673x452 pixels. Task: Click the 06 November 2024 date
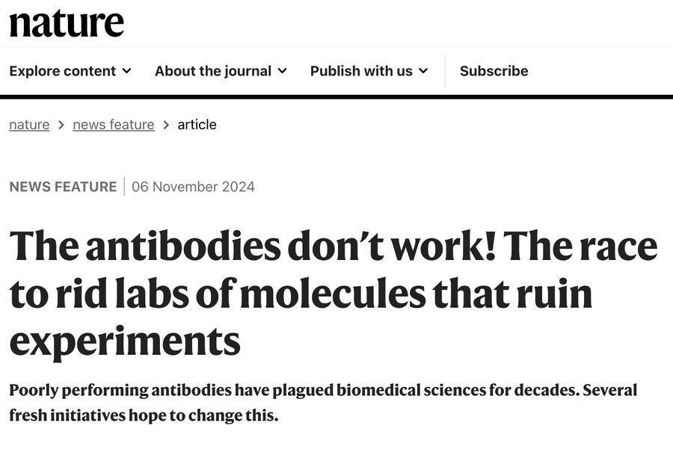193,187
